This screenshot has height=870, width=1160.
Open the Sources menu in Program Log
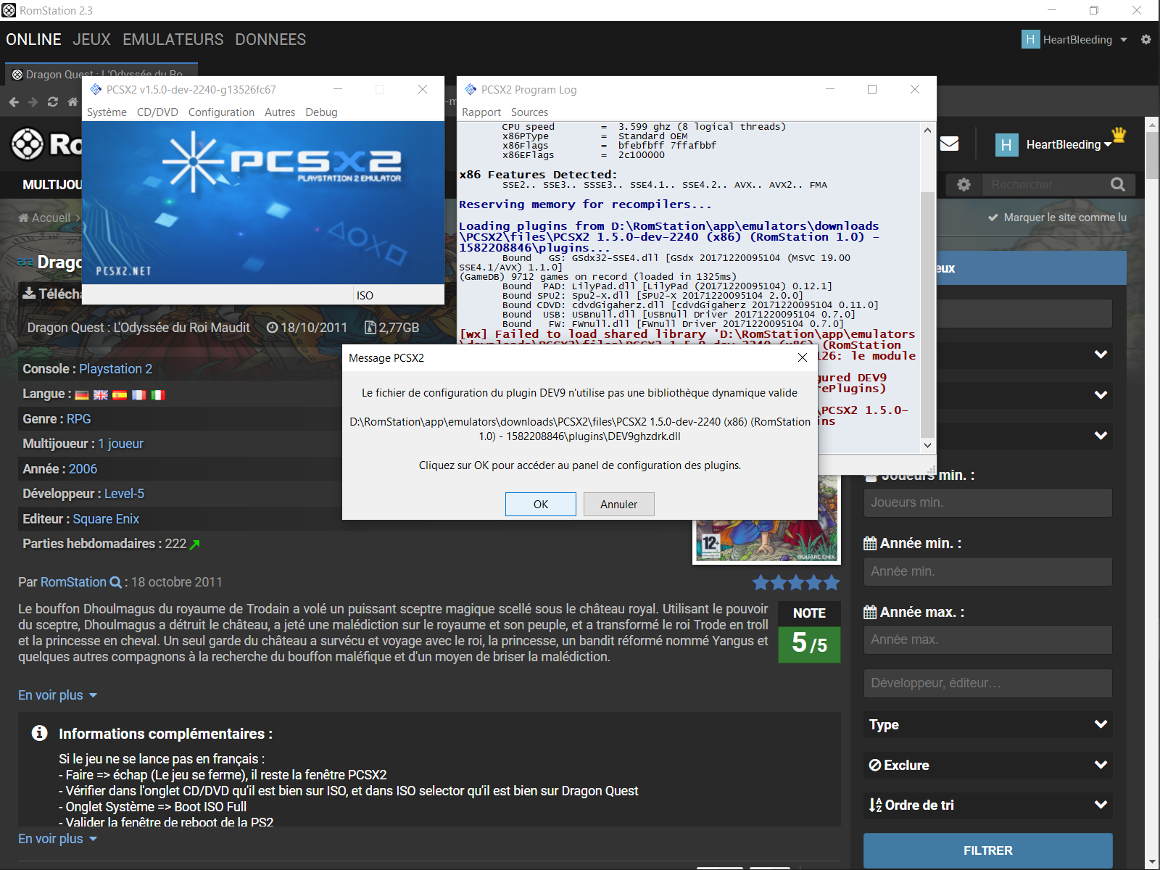[529, 112]
